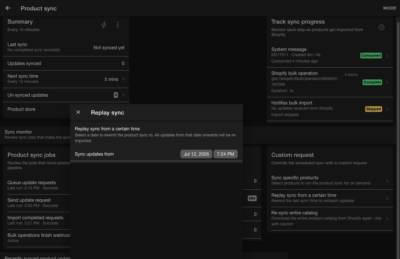Open the Replay sync from a certain time chevron

click(x=387, y=198)
